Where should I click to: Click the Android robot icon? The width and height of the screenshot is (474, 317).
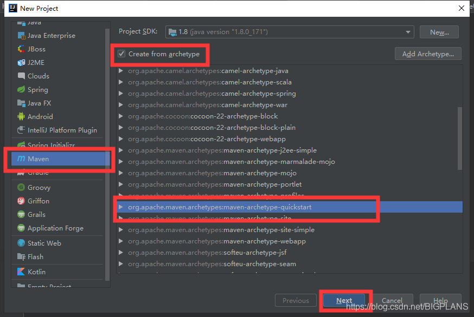point(21,116)
